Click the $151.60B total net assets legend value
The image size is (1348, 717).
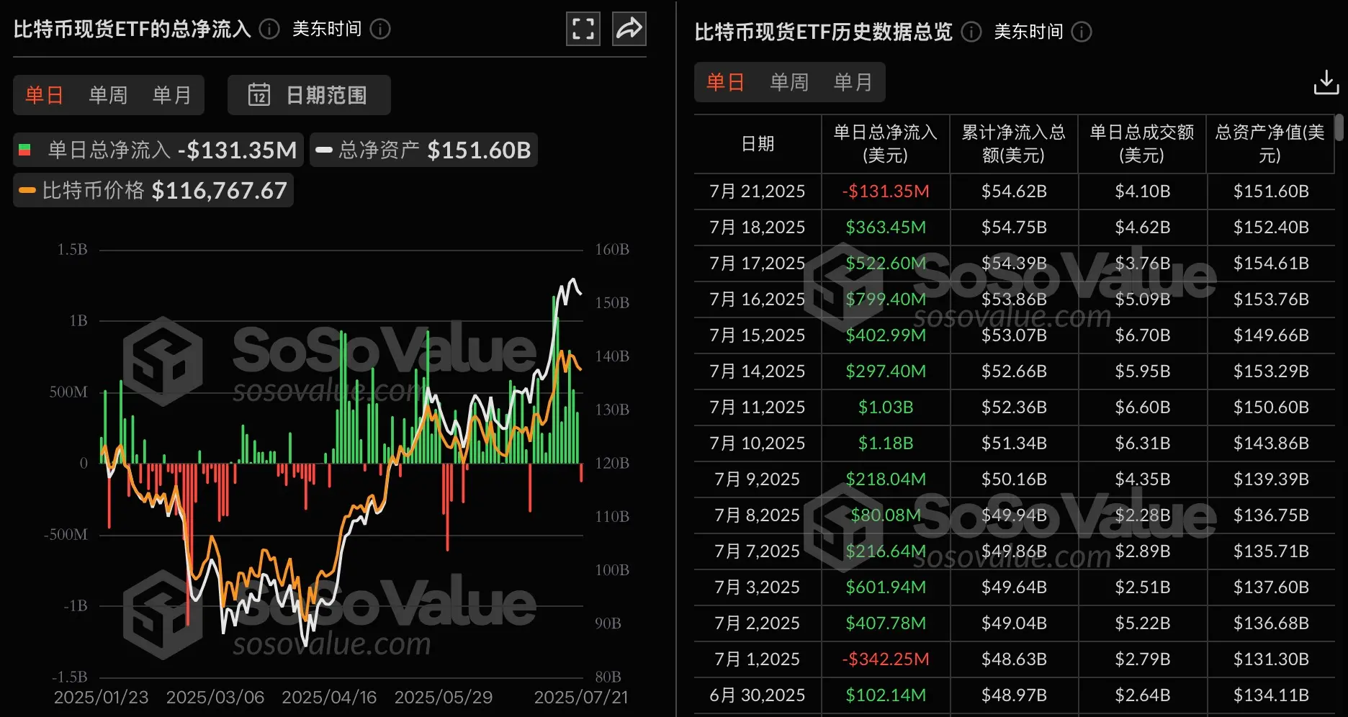[479, 150]
